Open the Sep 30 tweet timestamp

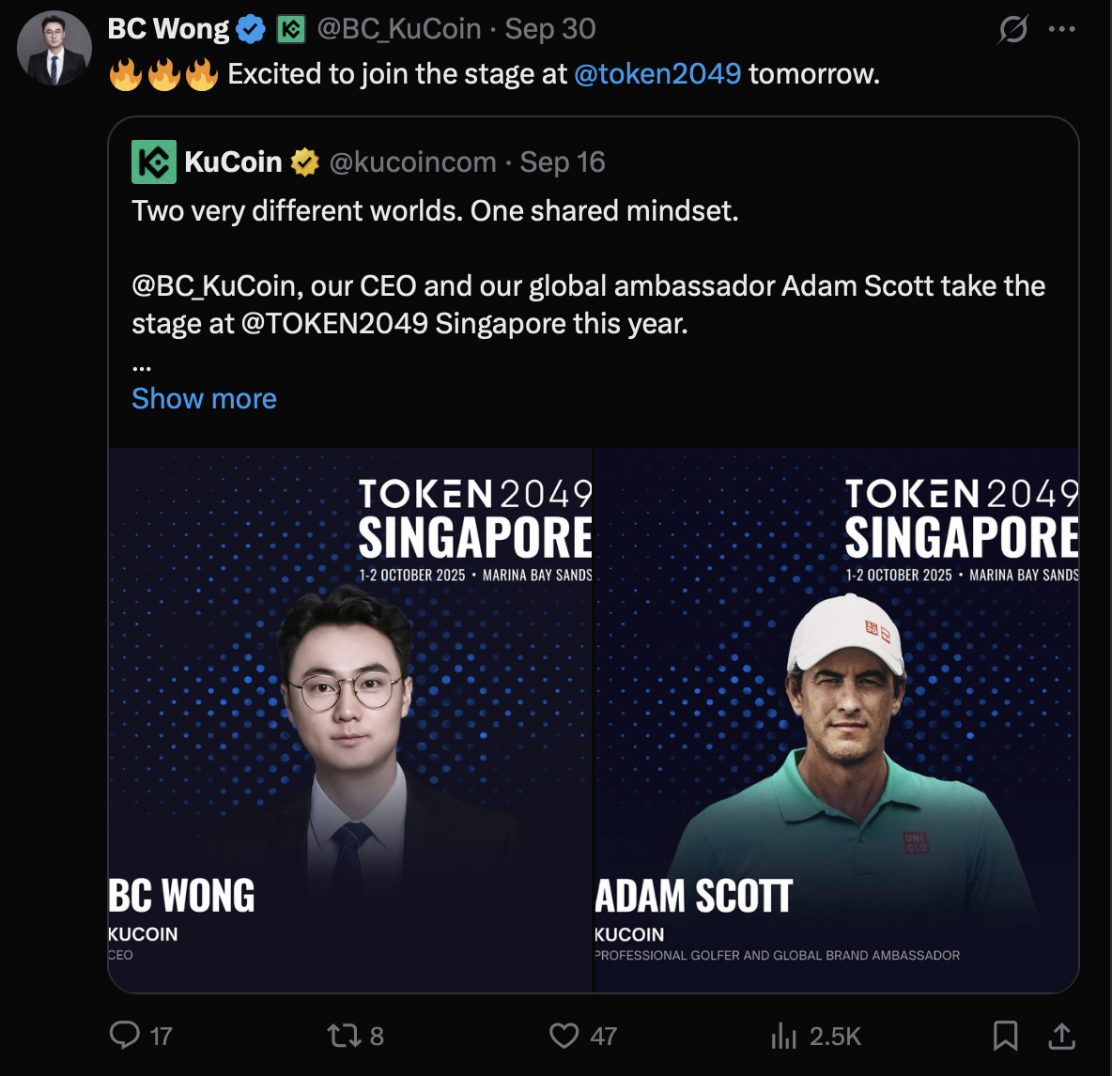point(550,29)
